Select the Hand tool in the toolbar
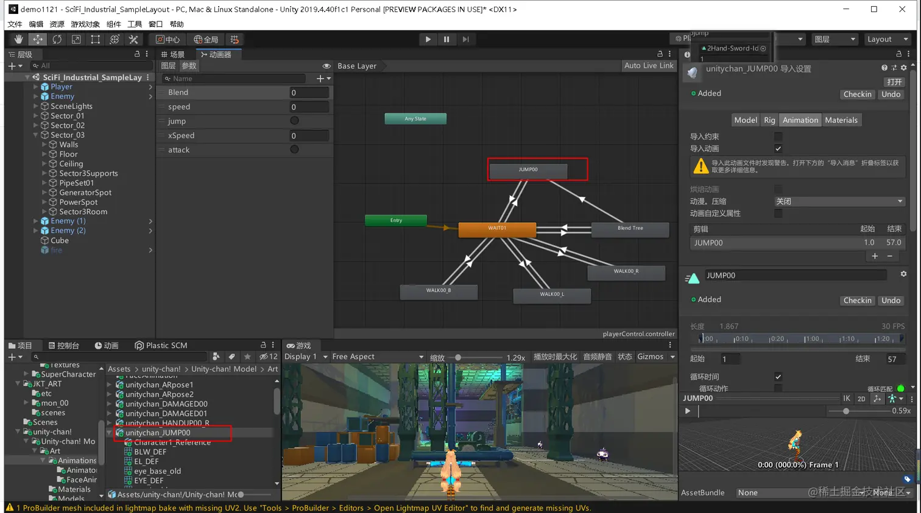Screen dimensions: 921x513 click(x=19, y=39)
